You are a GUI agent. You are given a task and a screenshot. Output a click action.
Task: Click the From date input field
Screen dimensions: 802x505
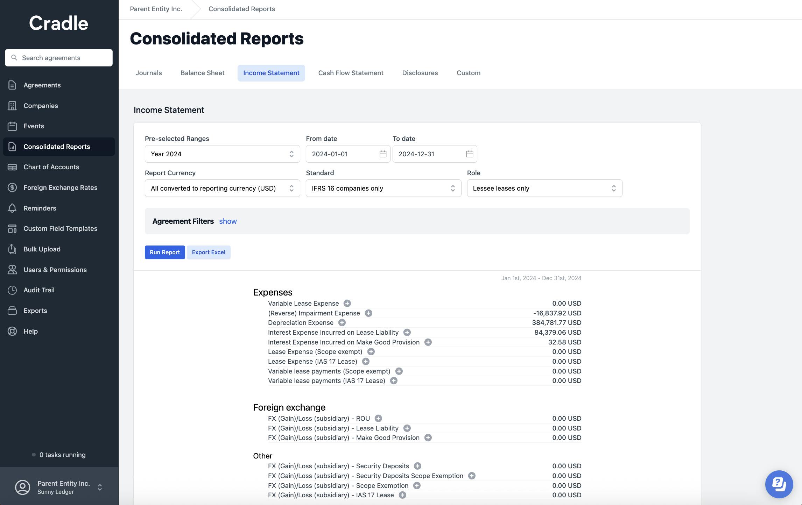(348, 154)
